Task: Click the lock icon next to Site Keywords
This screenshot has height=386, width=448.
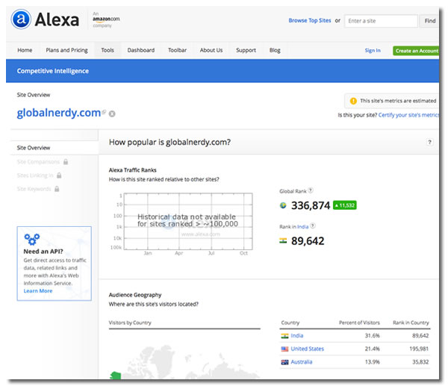Action: [x=57, y=189]
